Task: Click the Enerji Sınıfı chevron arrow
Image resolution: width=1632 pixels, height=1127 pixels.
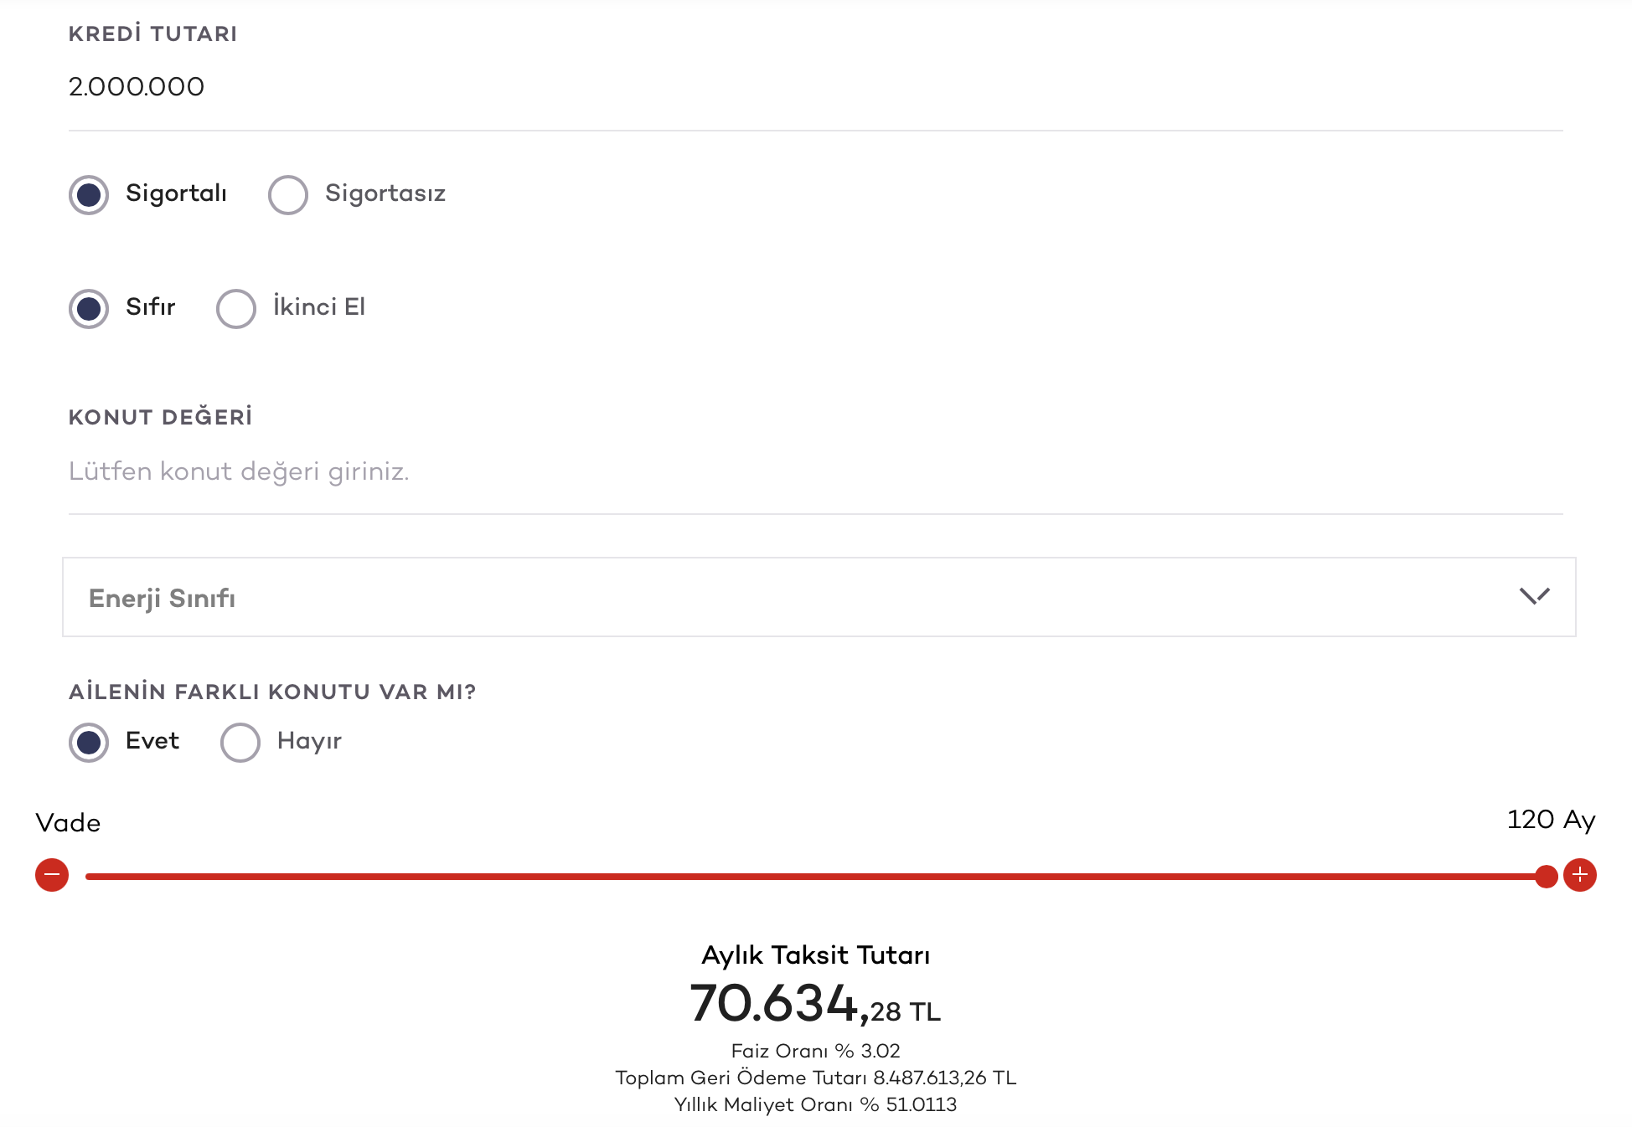Action: [1534, 596]
